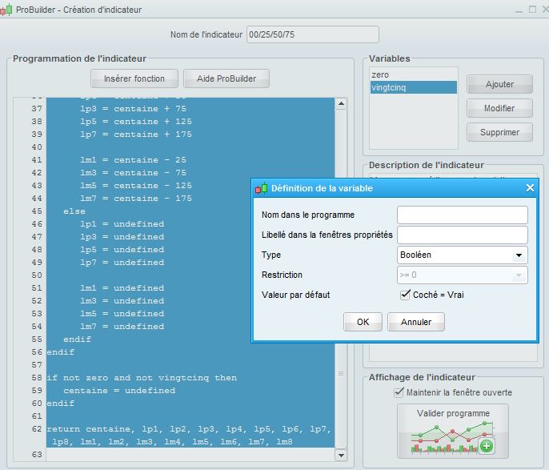549x470 pixels.
Task: Click code line 'lm1 = centaine - 25'
Action: (133, 160)
